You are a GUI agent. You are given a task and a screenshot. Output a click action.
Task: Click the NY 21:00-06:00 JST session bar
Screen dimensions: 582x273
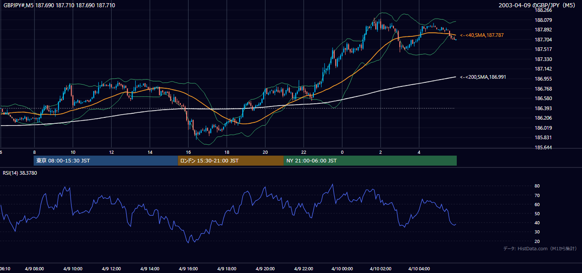pos(370,161)
